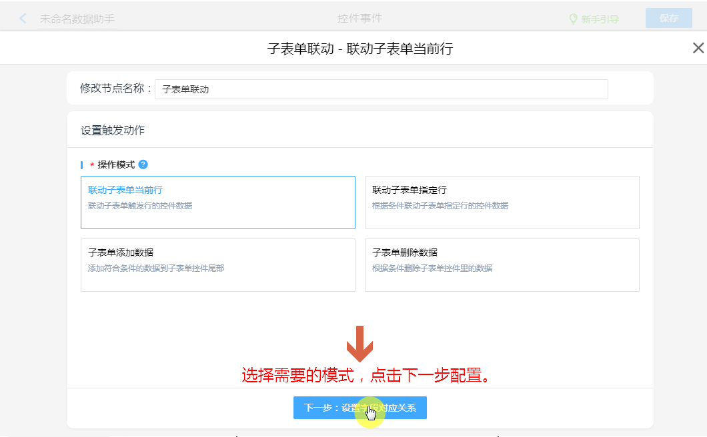The height and width of the screenshot is (437, 707).
Task: Click the red downward arrow annotation
Action: tap(360, 343)
